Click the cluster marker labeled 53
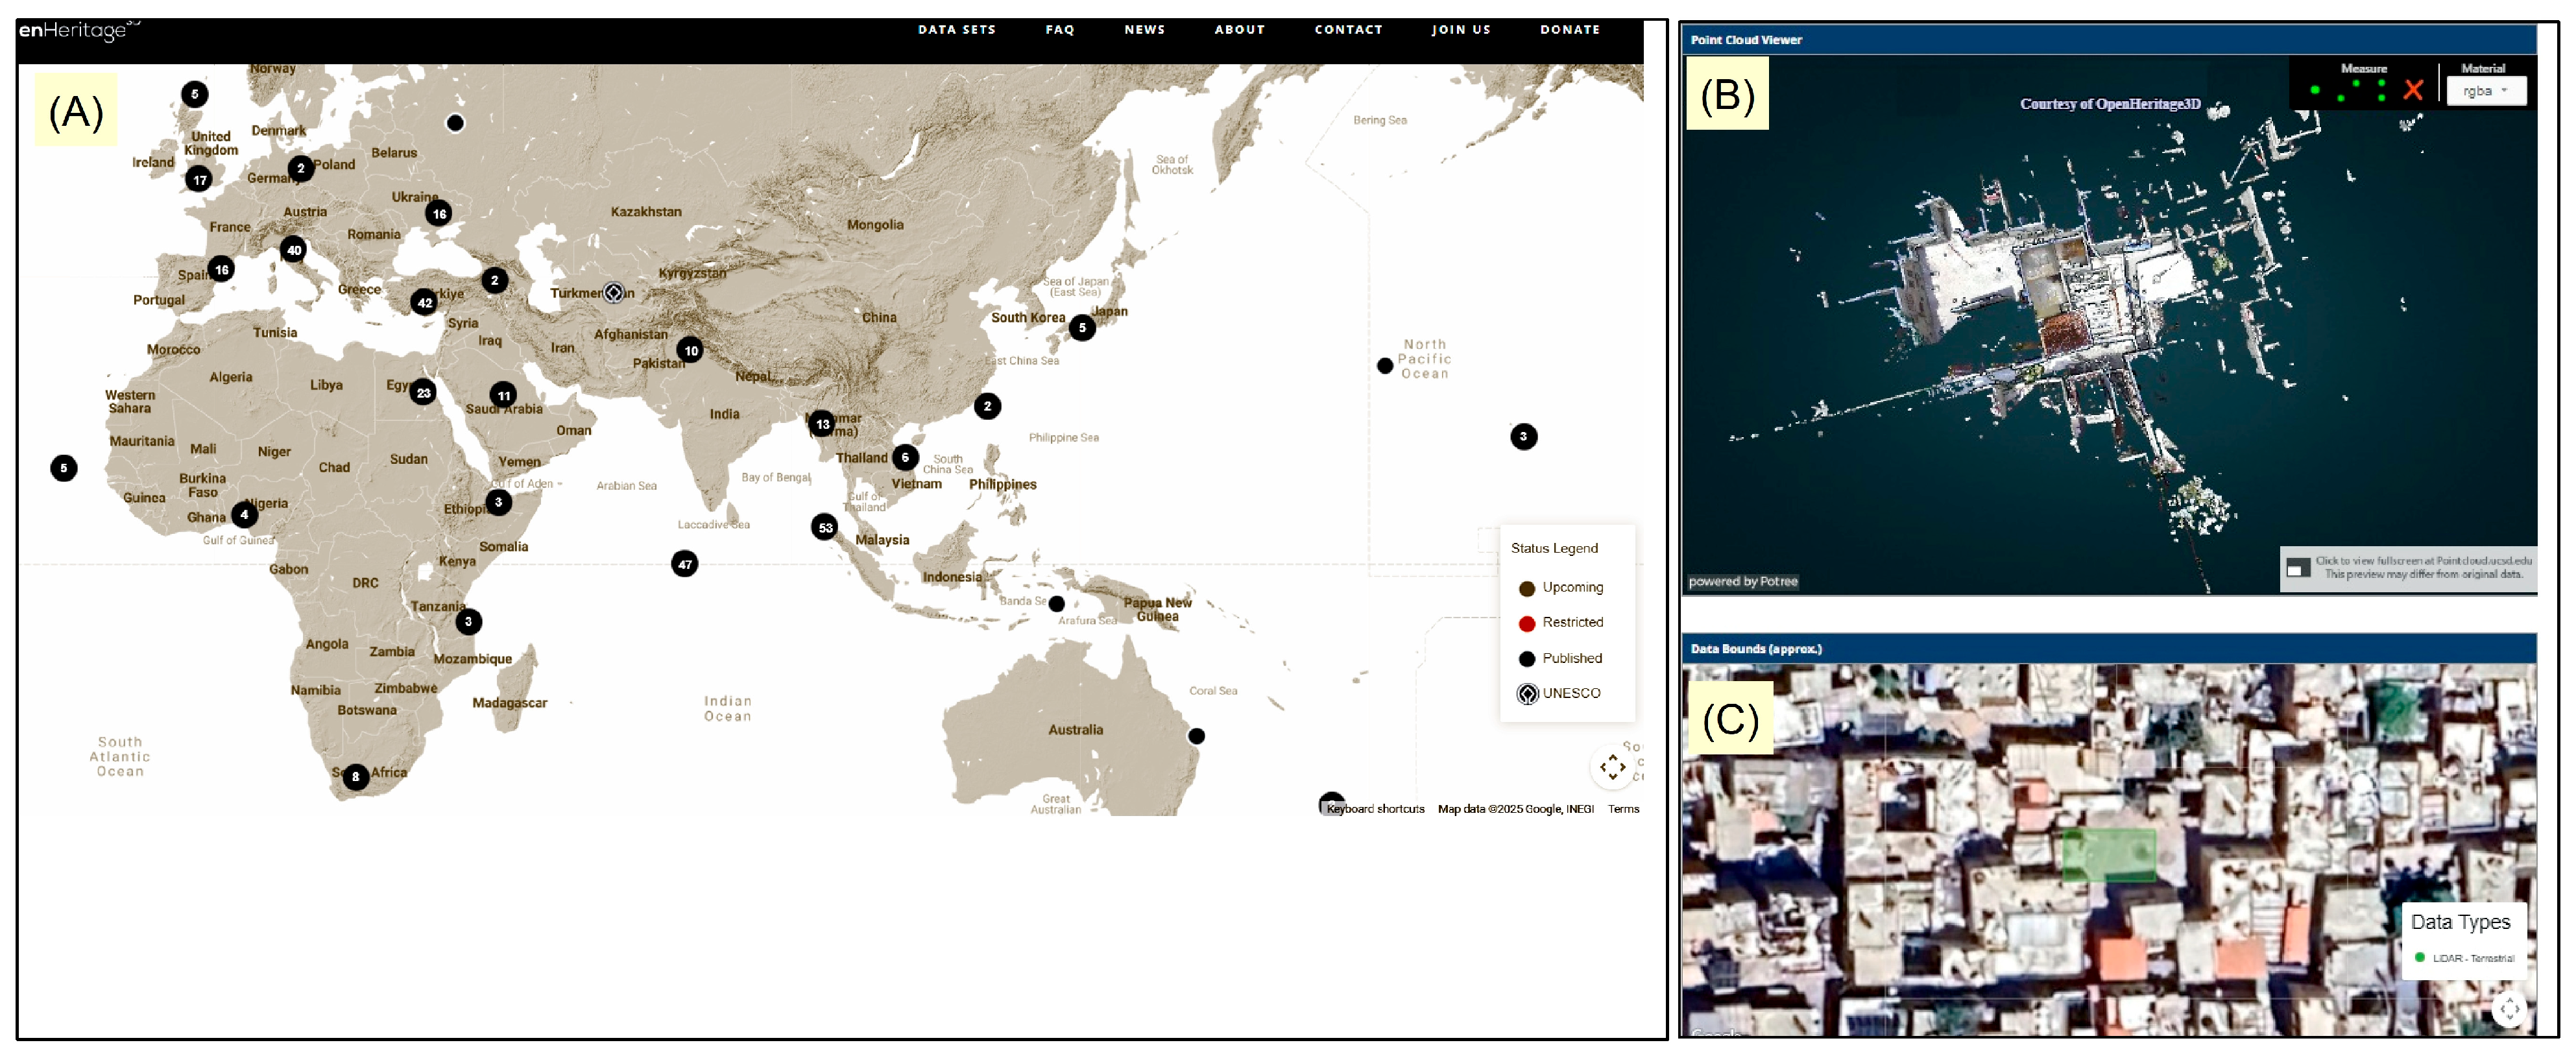 [825, 527]
